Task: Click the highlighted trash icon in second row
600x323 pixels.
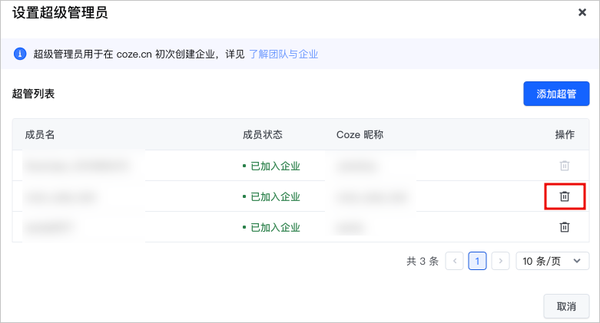Action: pos(565,196)
